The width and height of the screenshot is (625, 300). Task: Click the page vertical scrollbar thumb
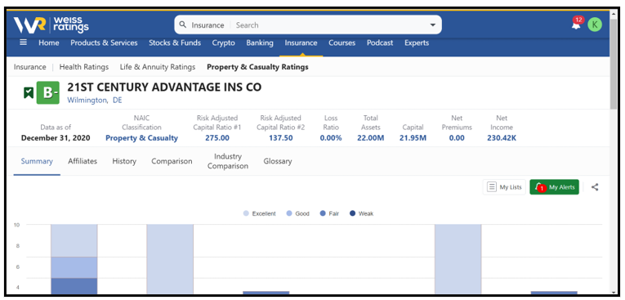[x=614, y=64]
